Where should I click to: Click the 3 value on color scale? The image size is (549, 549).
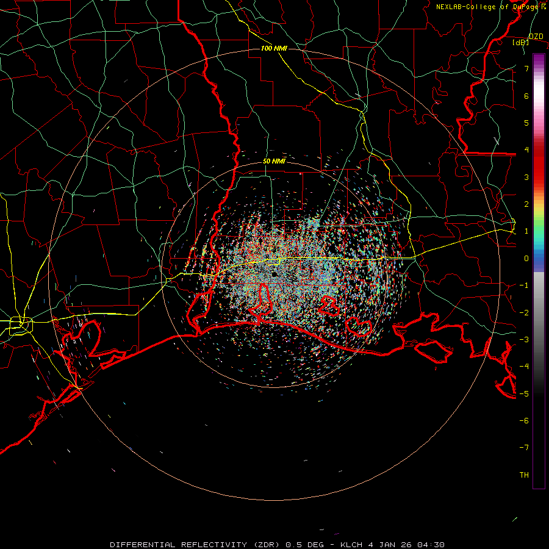pos(526,177)
